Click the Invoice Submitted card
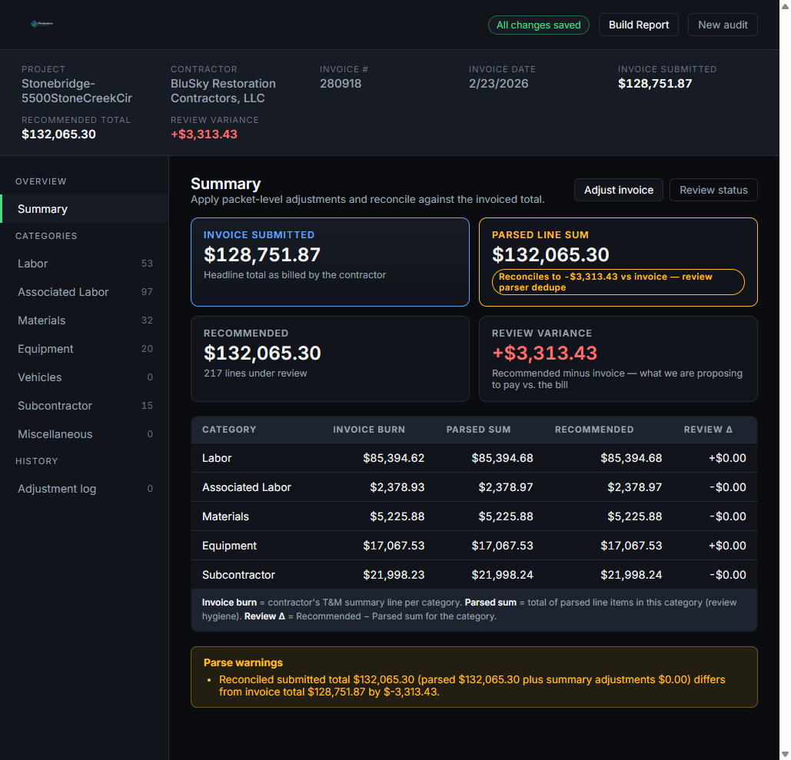 330,262
